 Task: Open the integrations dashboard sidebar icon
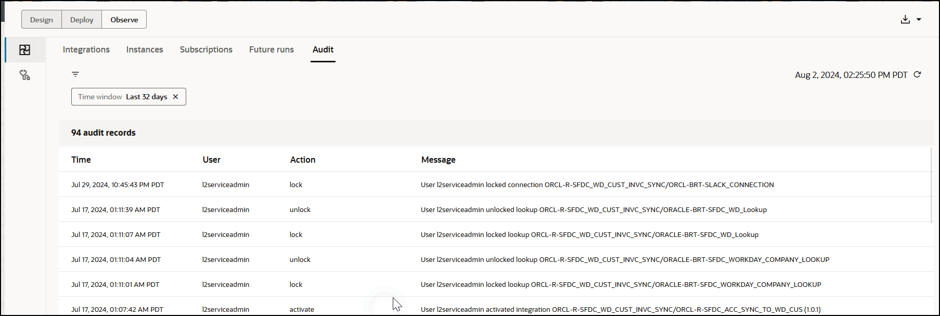click(24, 50)
